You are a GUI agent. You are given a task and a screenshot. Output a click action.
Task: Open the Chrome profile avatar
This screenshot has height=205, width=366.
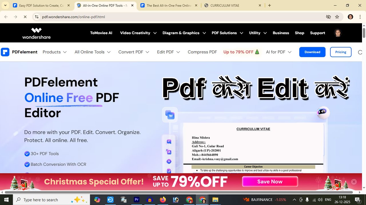pos(350,17)
